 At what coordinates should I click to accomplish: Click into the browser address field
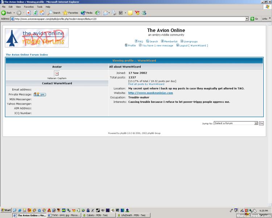click(x=127, y=19)
